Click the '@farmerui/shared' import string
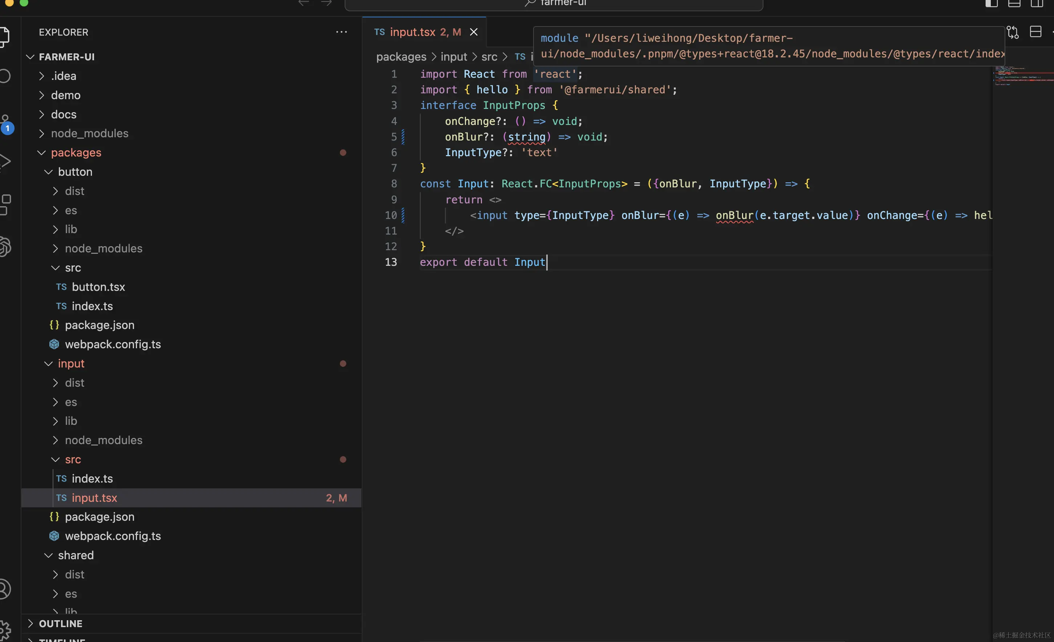This screenshot has width=1054, height=642. [615, 90]
